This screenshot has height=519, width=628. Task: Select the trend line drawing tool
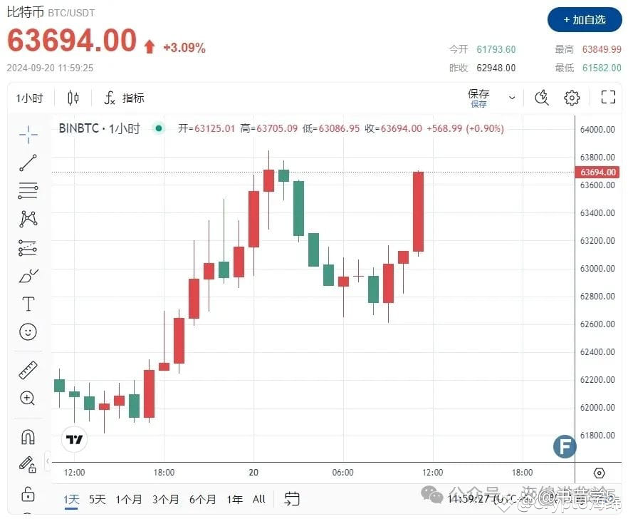tap(28, 162)
